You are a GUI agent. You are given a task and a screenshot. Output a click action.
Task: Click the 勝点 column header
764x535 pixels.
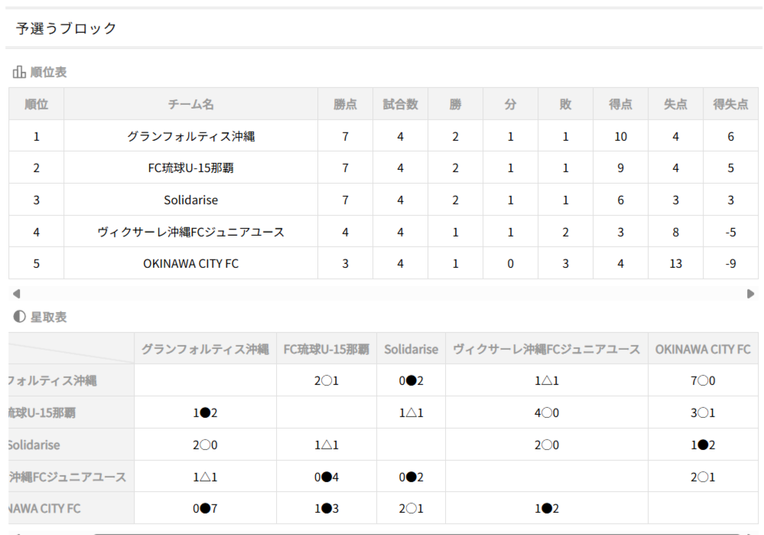(345, 104)
